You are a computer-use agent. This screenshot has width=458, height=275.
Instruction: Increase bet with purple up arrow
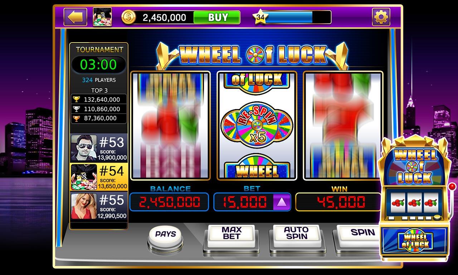click(281, 202)
